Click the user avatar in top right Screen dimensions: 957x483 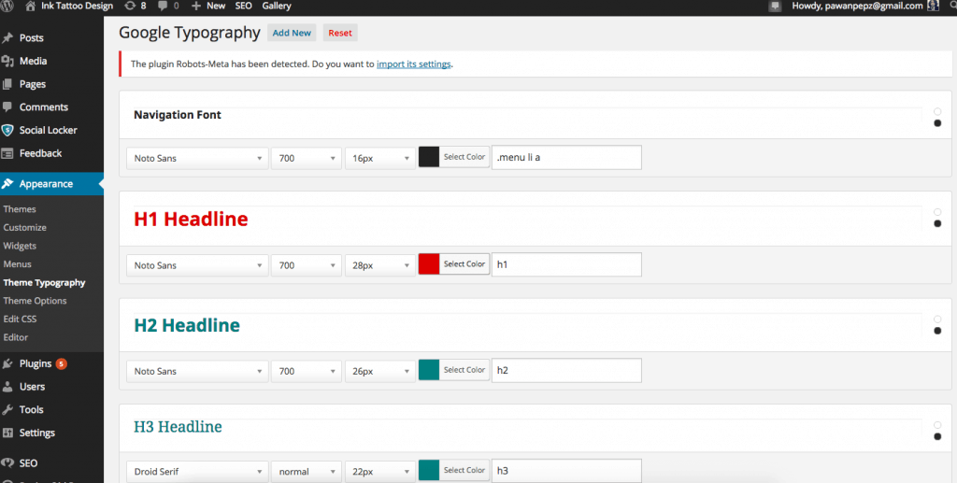[933, 6]
